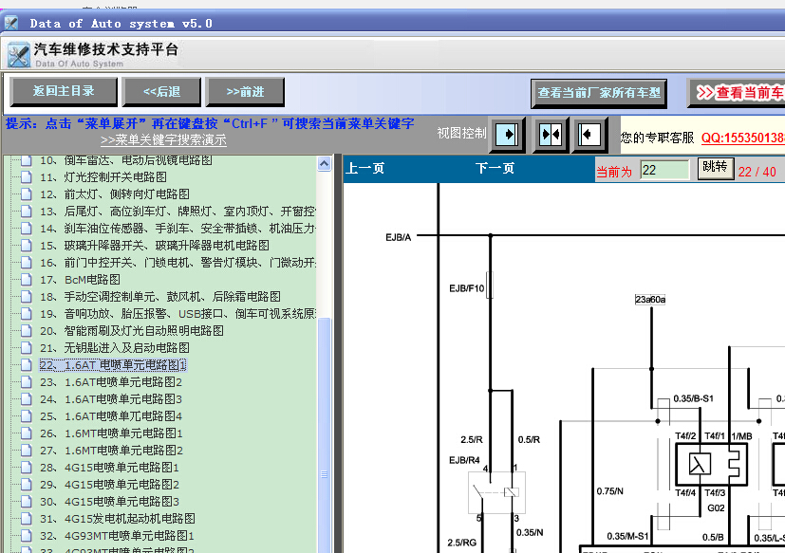Click the document icon for item 17 BCM电路图

(26, 279)
